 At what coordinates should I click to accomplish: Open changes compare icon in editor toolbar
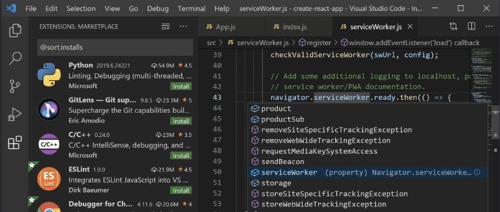tap(453, 26)
